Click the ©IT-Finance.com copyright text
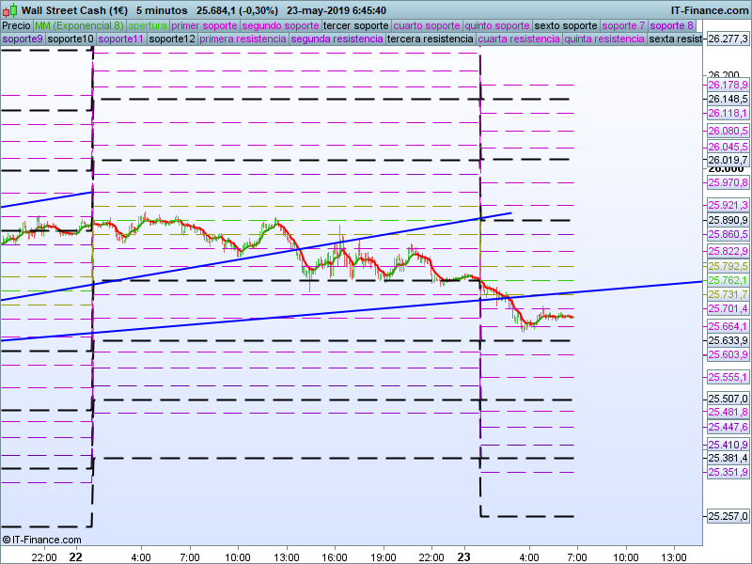The height and width of the screenshot is (564, 752). [x=41, y=540]
